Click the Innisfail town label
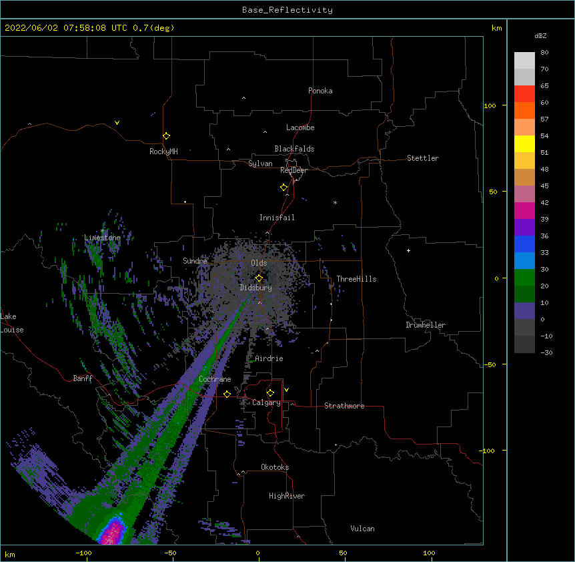 [277, 218]
